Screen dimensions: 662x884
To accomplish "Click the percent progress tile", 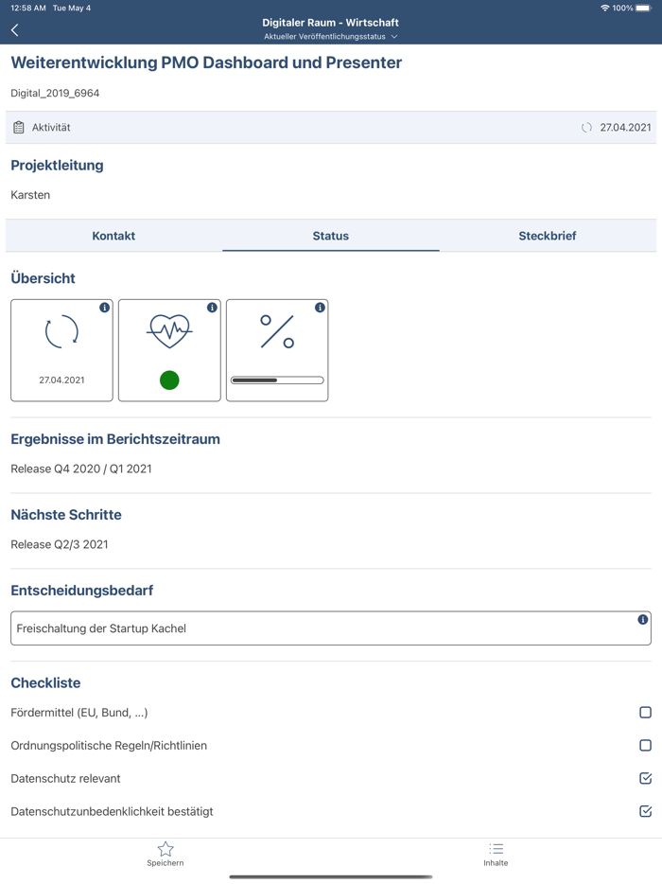I will (277, 350).
